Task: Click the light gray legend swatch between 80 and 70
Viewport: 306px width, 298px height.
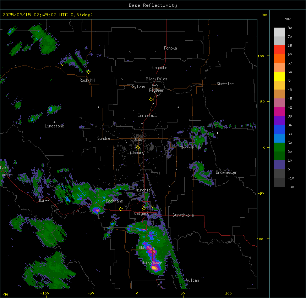Action: coord(279,32)
